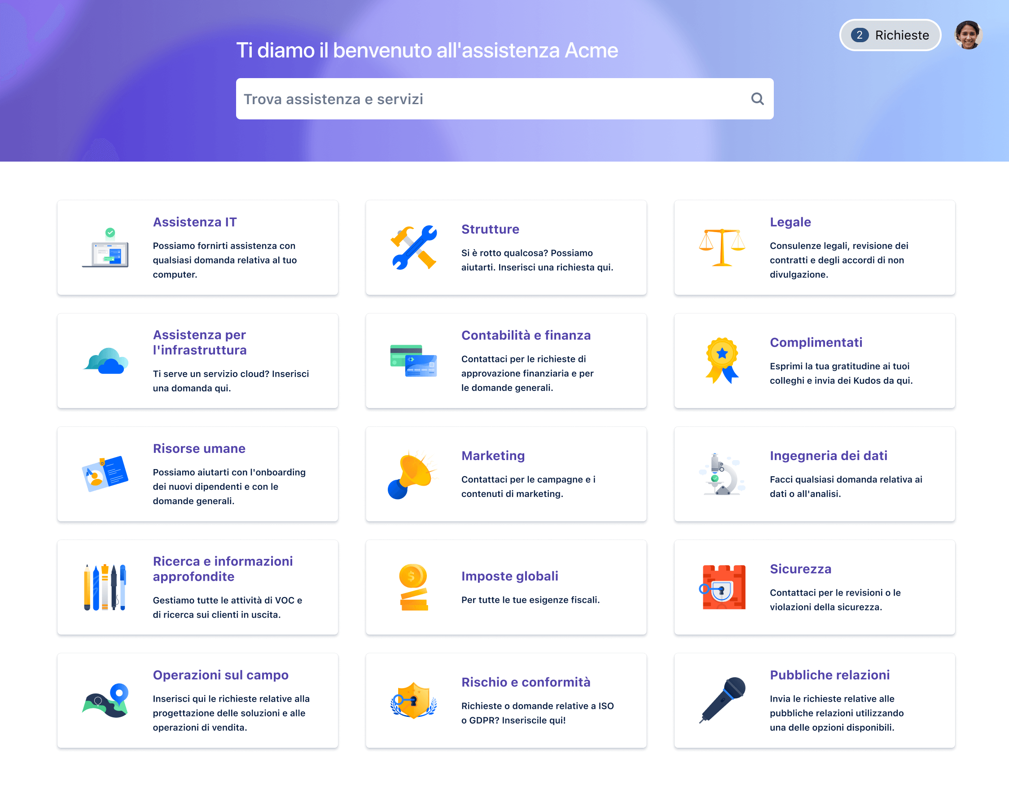Click the red castle Sicurezza icon
Screen dimensions: 1009x799
[x=723, y=587]
